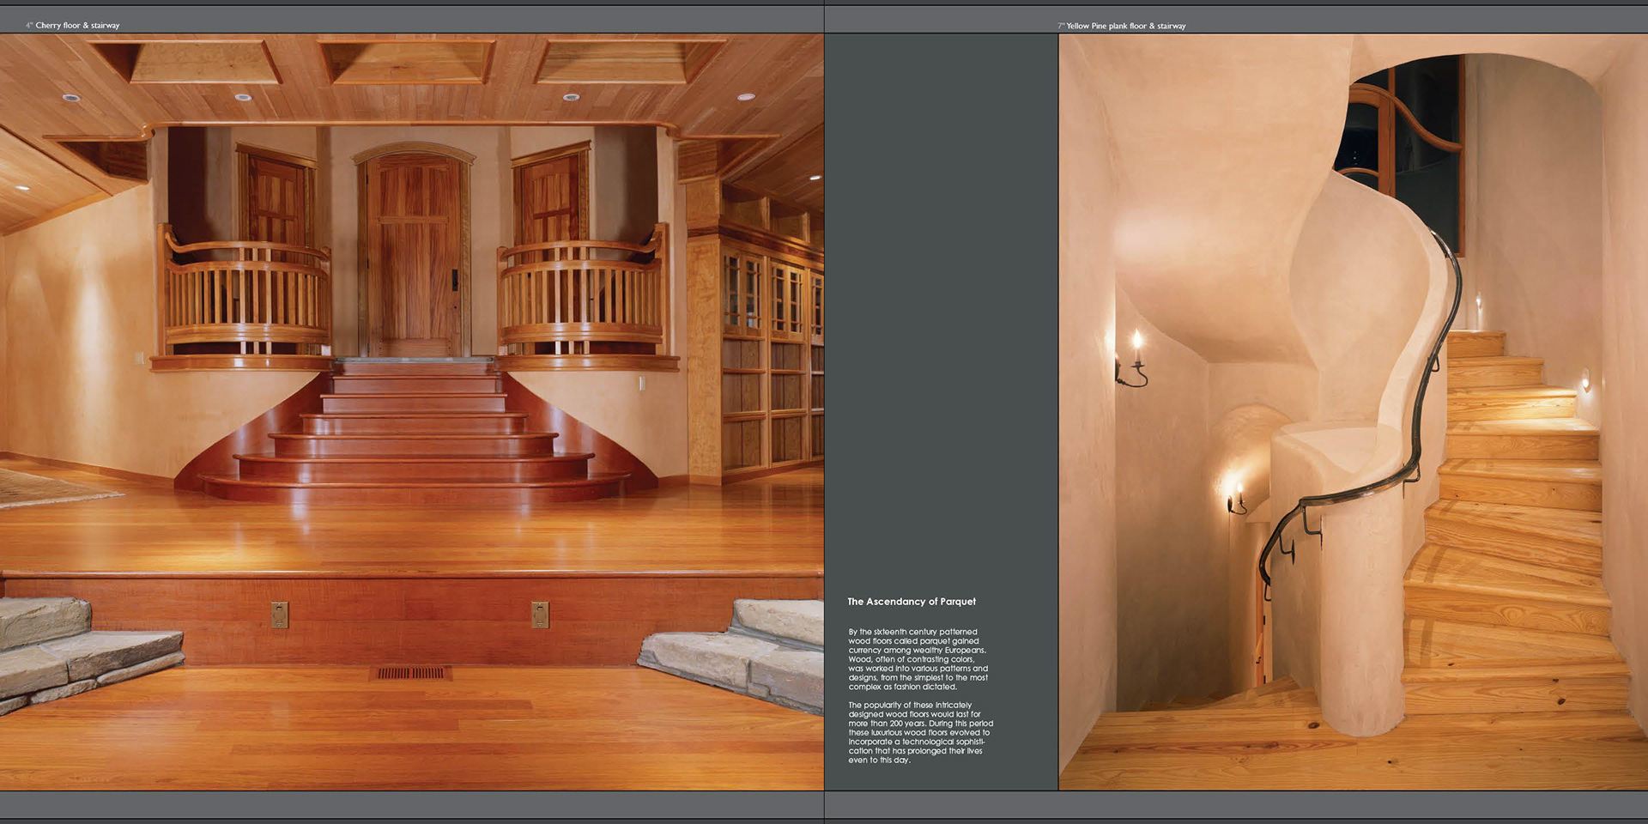The height and width of the screenshot is (824, 1648).
Task: Click the heading 'The Ascendancy of Parquet'
Action: [x=912, y=602]
